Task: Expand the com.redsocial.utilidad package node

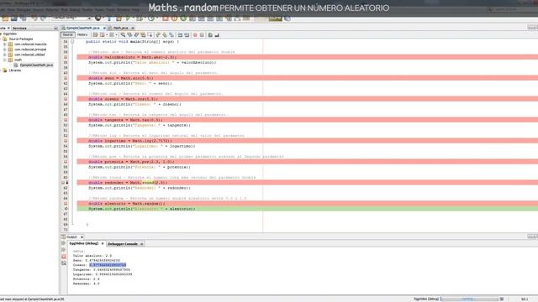Action: click(5, 55)
